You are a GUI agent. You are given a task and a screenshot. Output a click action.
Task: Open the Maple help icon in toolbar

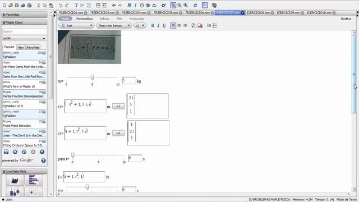pos(214,5)
